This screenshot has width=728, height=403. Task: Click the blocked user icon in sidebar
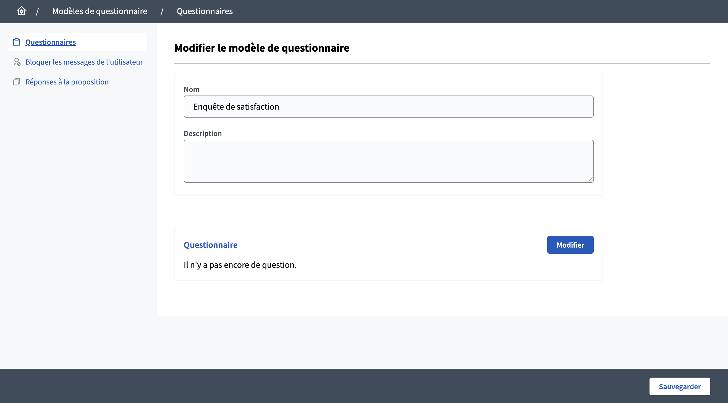[17, 62]
